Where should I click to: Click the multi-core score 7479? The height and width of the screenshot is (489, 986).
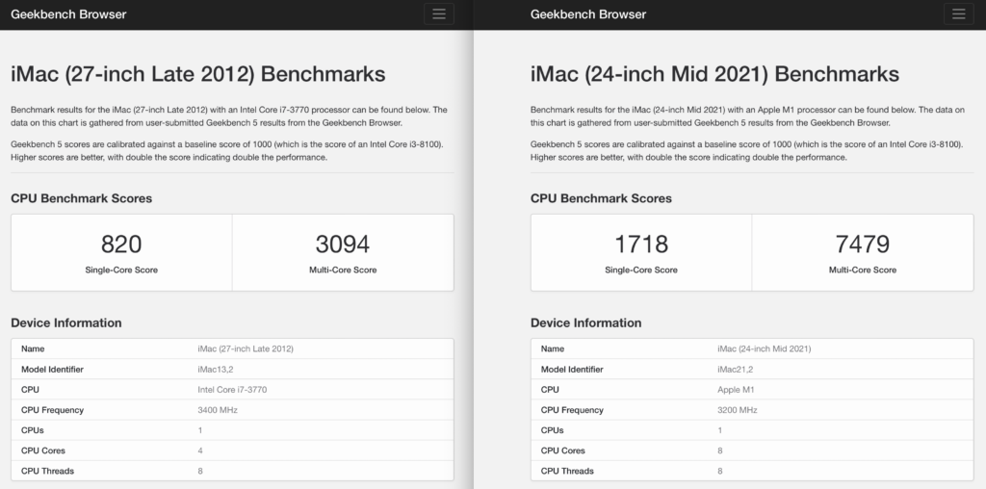pyautogui.click(x=863, y=244)
